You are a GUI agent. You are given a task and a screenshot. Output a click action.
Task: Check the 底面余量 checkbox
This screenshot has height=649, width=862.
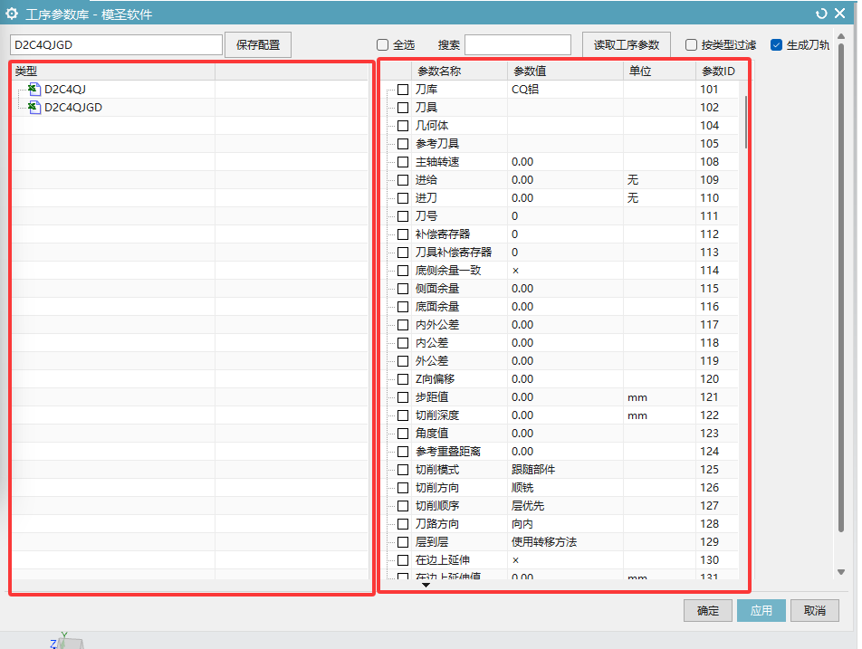click(x=403, y=307)
